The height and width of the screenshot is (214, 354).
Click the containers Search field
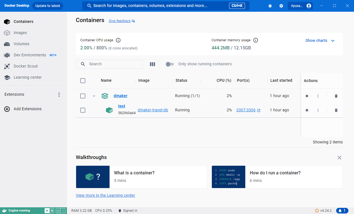pos(109,64)
